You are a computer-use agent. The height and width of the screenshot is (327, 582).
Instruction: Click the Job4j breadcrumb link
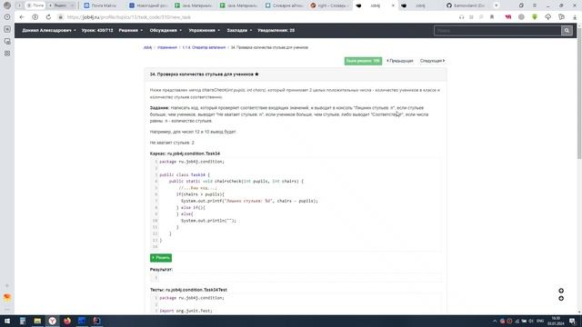(147, 47)
